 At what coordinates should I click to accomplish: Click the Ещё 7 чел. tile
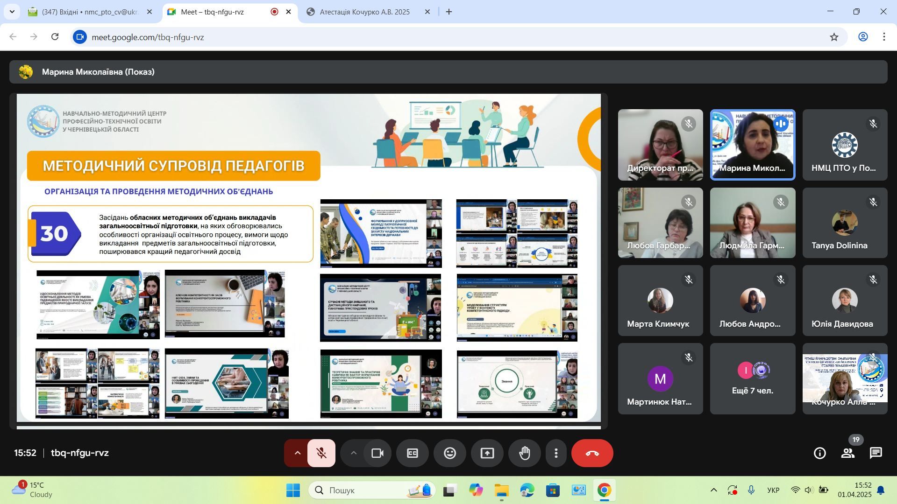point(752,378)
